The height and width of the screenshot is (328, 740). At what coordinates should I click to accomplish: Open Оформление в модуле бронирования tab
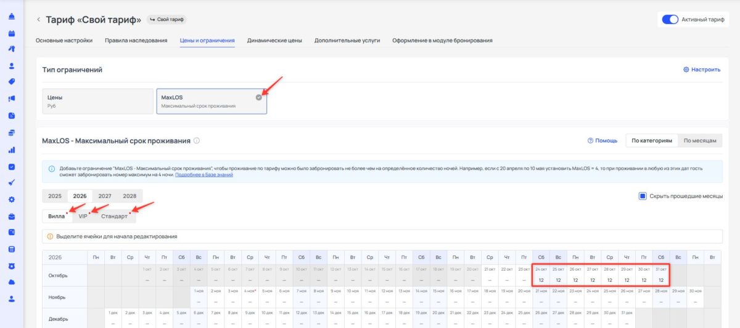(442, 41)
